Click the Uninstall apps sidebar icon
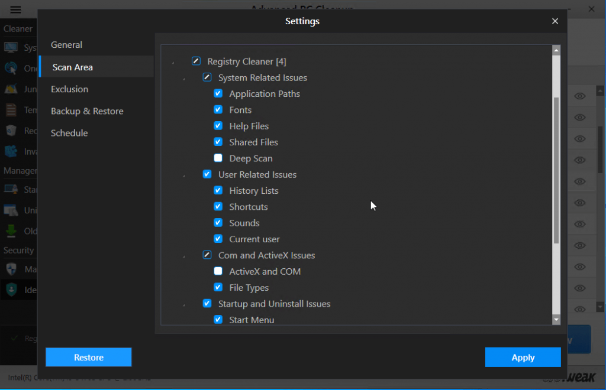This screenshot has width=606, height=390. point(11,210)
